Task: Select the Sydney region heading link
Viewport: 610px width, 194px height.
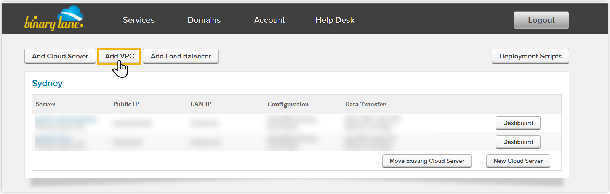Action: click(x=47, y=83)
